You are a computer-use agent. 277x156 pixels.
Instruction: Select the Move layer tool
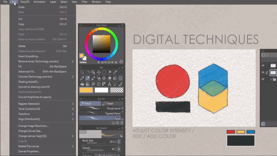click(99, 72)
